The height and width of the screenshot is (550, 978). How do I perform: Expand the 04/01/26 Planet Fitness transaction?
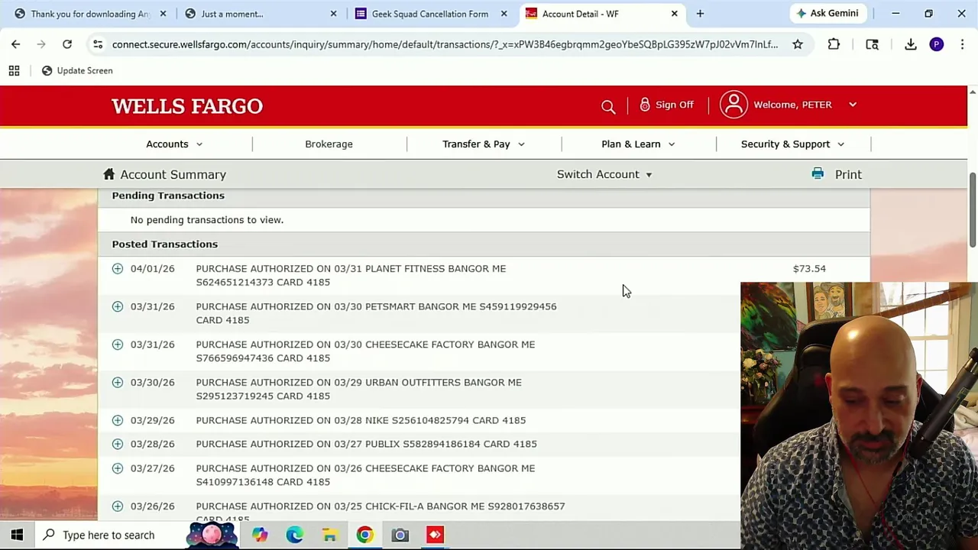(117, 268)
